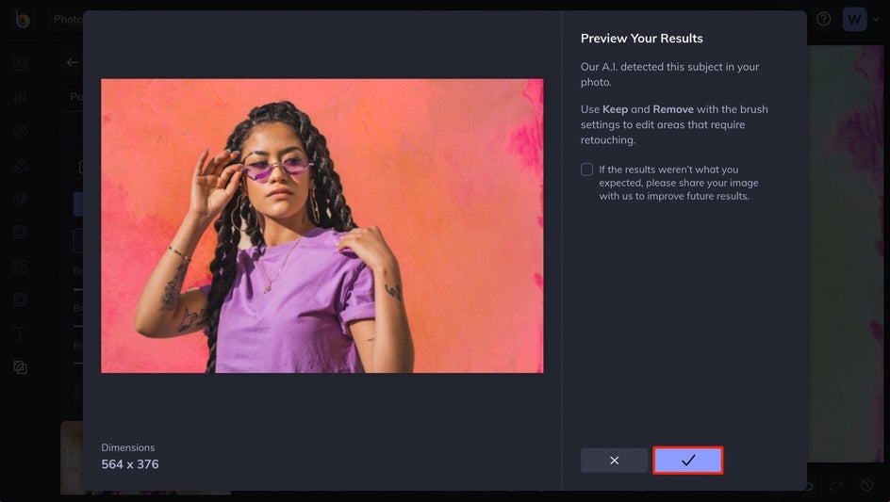Open the Textures sidebar icon
The image size is (890, 502).
point(21,300)
